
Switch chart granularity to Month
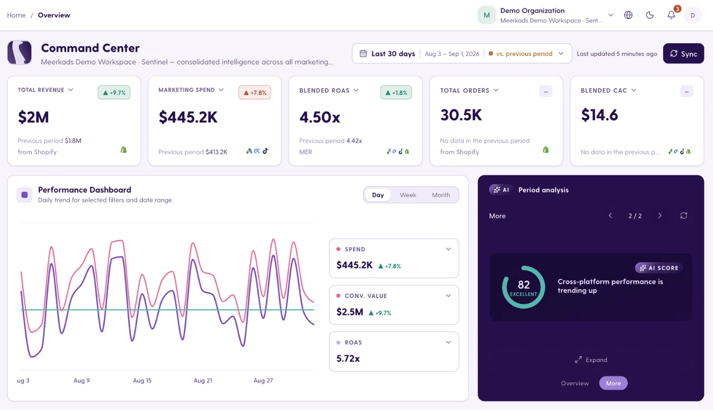[x=441, y=195]
